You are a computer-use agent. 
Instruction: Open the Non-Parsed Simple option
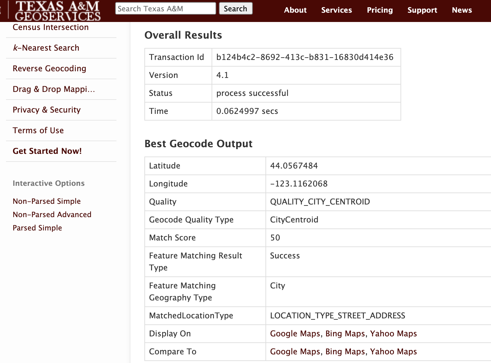pos(47,201)
